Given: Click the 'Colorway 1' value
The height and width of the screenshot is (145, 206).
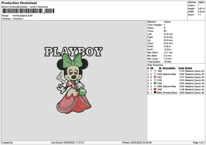Looking at the screenshot, I should pos(18,19).
